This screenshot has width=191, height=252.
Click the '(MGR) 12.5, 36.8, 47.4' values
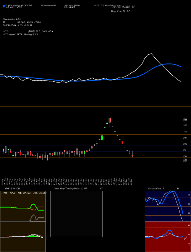click(40, 31)
